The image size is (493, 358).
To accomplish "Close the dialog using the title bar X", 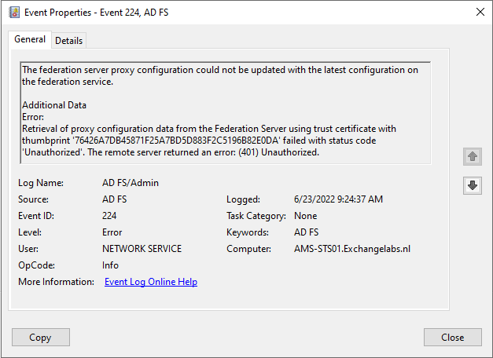I will tap(479, 12).
